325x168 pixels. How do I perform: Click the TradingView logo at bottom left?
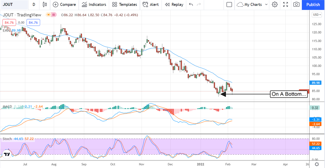pos(7,154)
